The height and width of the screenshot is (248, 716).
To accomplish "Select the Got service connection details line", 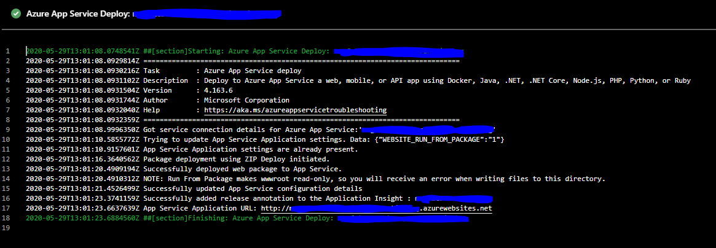I will (x=261, y=130).
